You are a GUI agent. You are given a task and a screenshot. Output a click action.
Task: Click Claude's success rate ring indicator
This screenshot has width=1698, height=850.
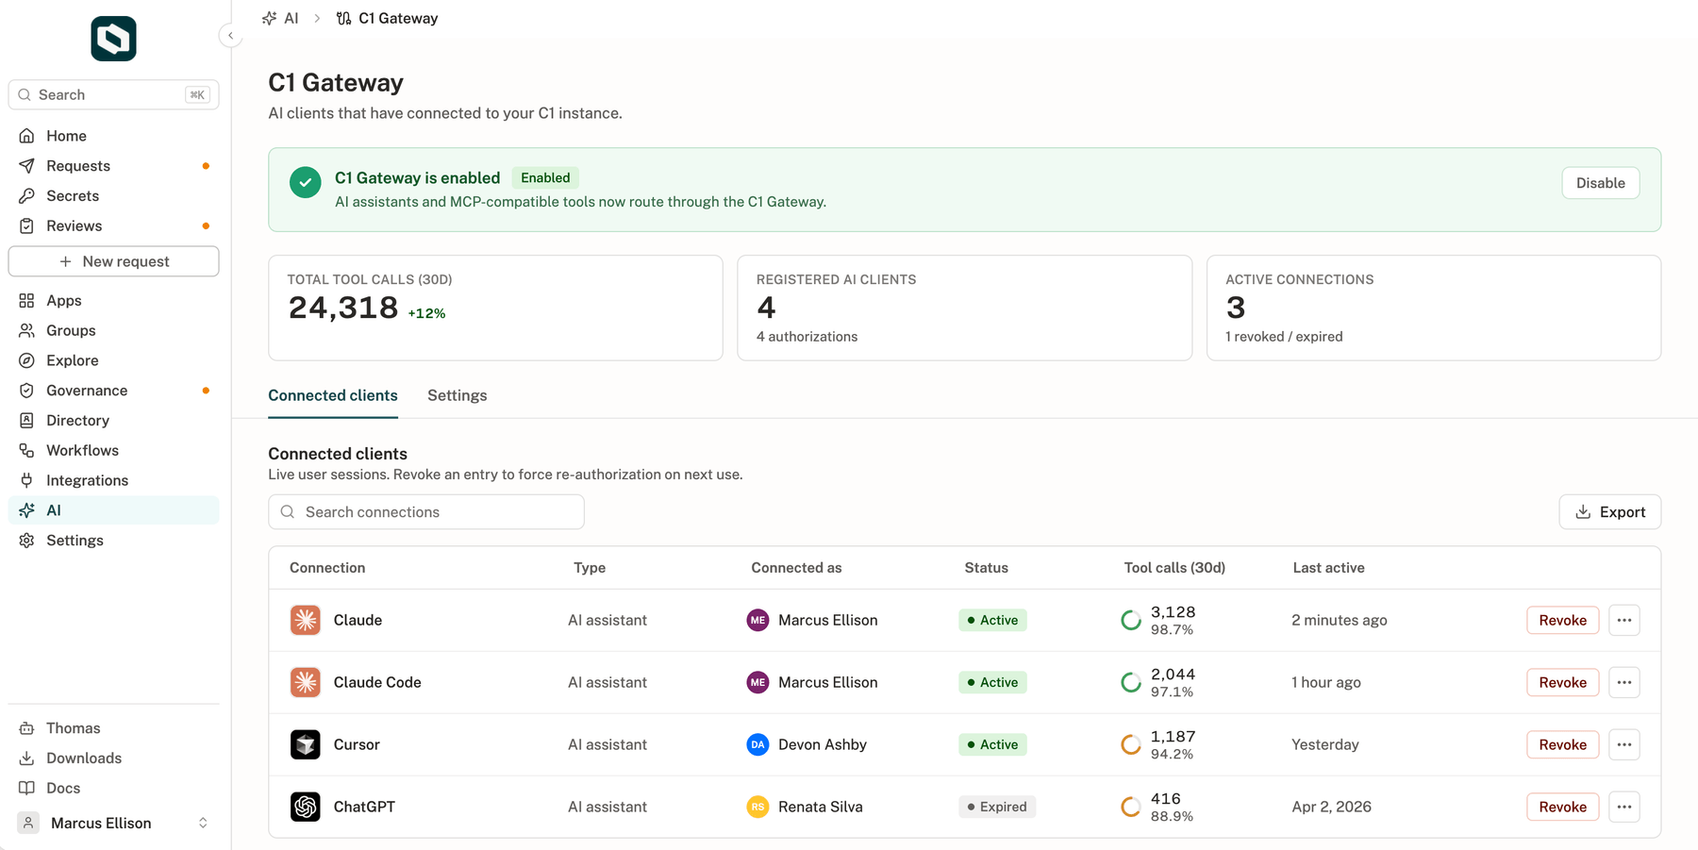click(x=1131, y=621)
